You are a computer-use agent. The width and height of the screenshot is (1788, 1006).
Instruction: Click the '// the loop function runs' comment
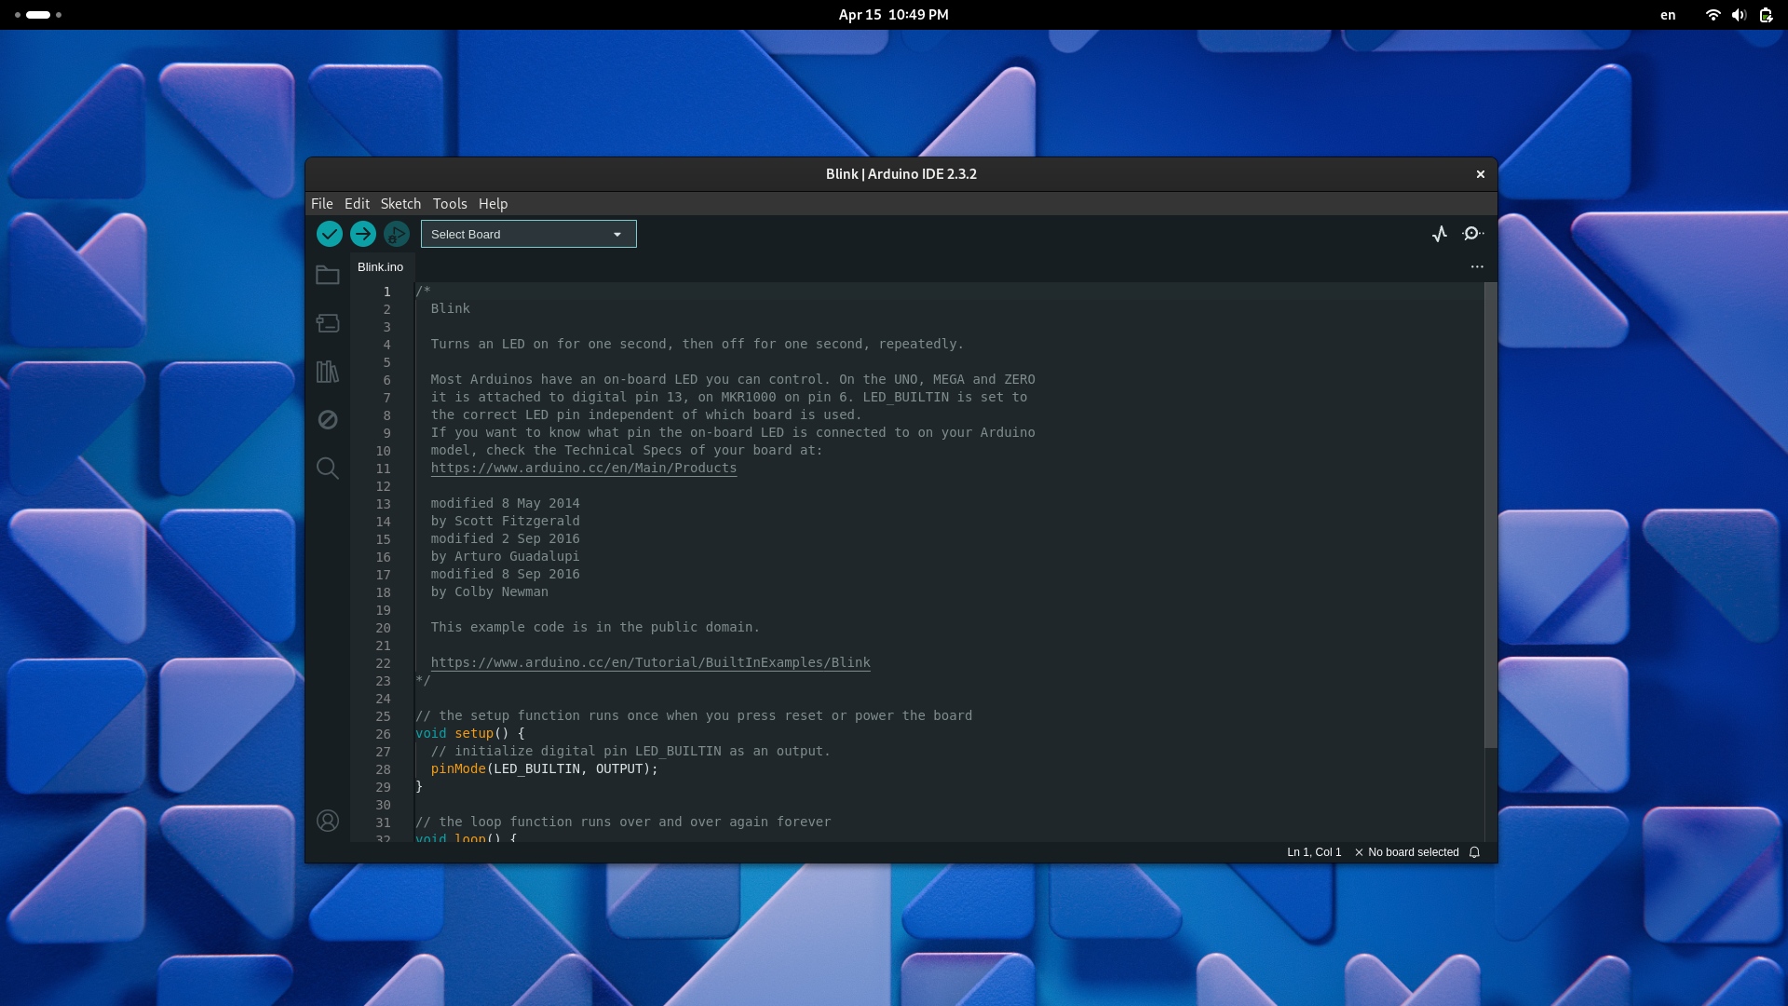tap(623, 822)
